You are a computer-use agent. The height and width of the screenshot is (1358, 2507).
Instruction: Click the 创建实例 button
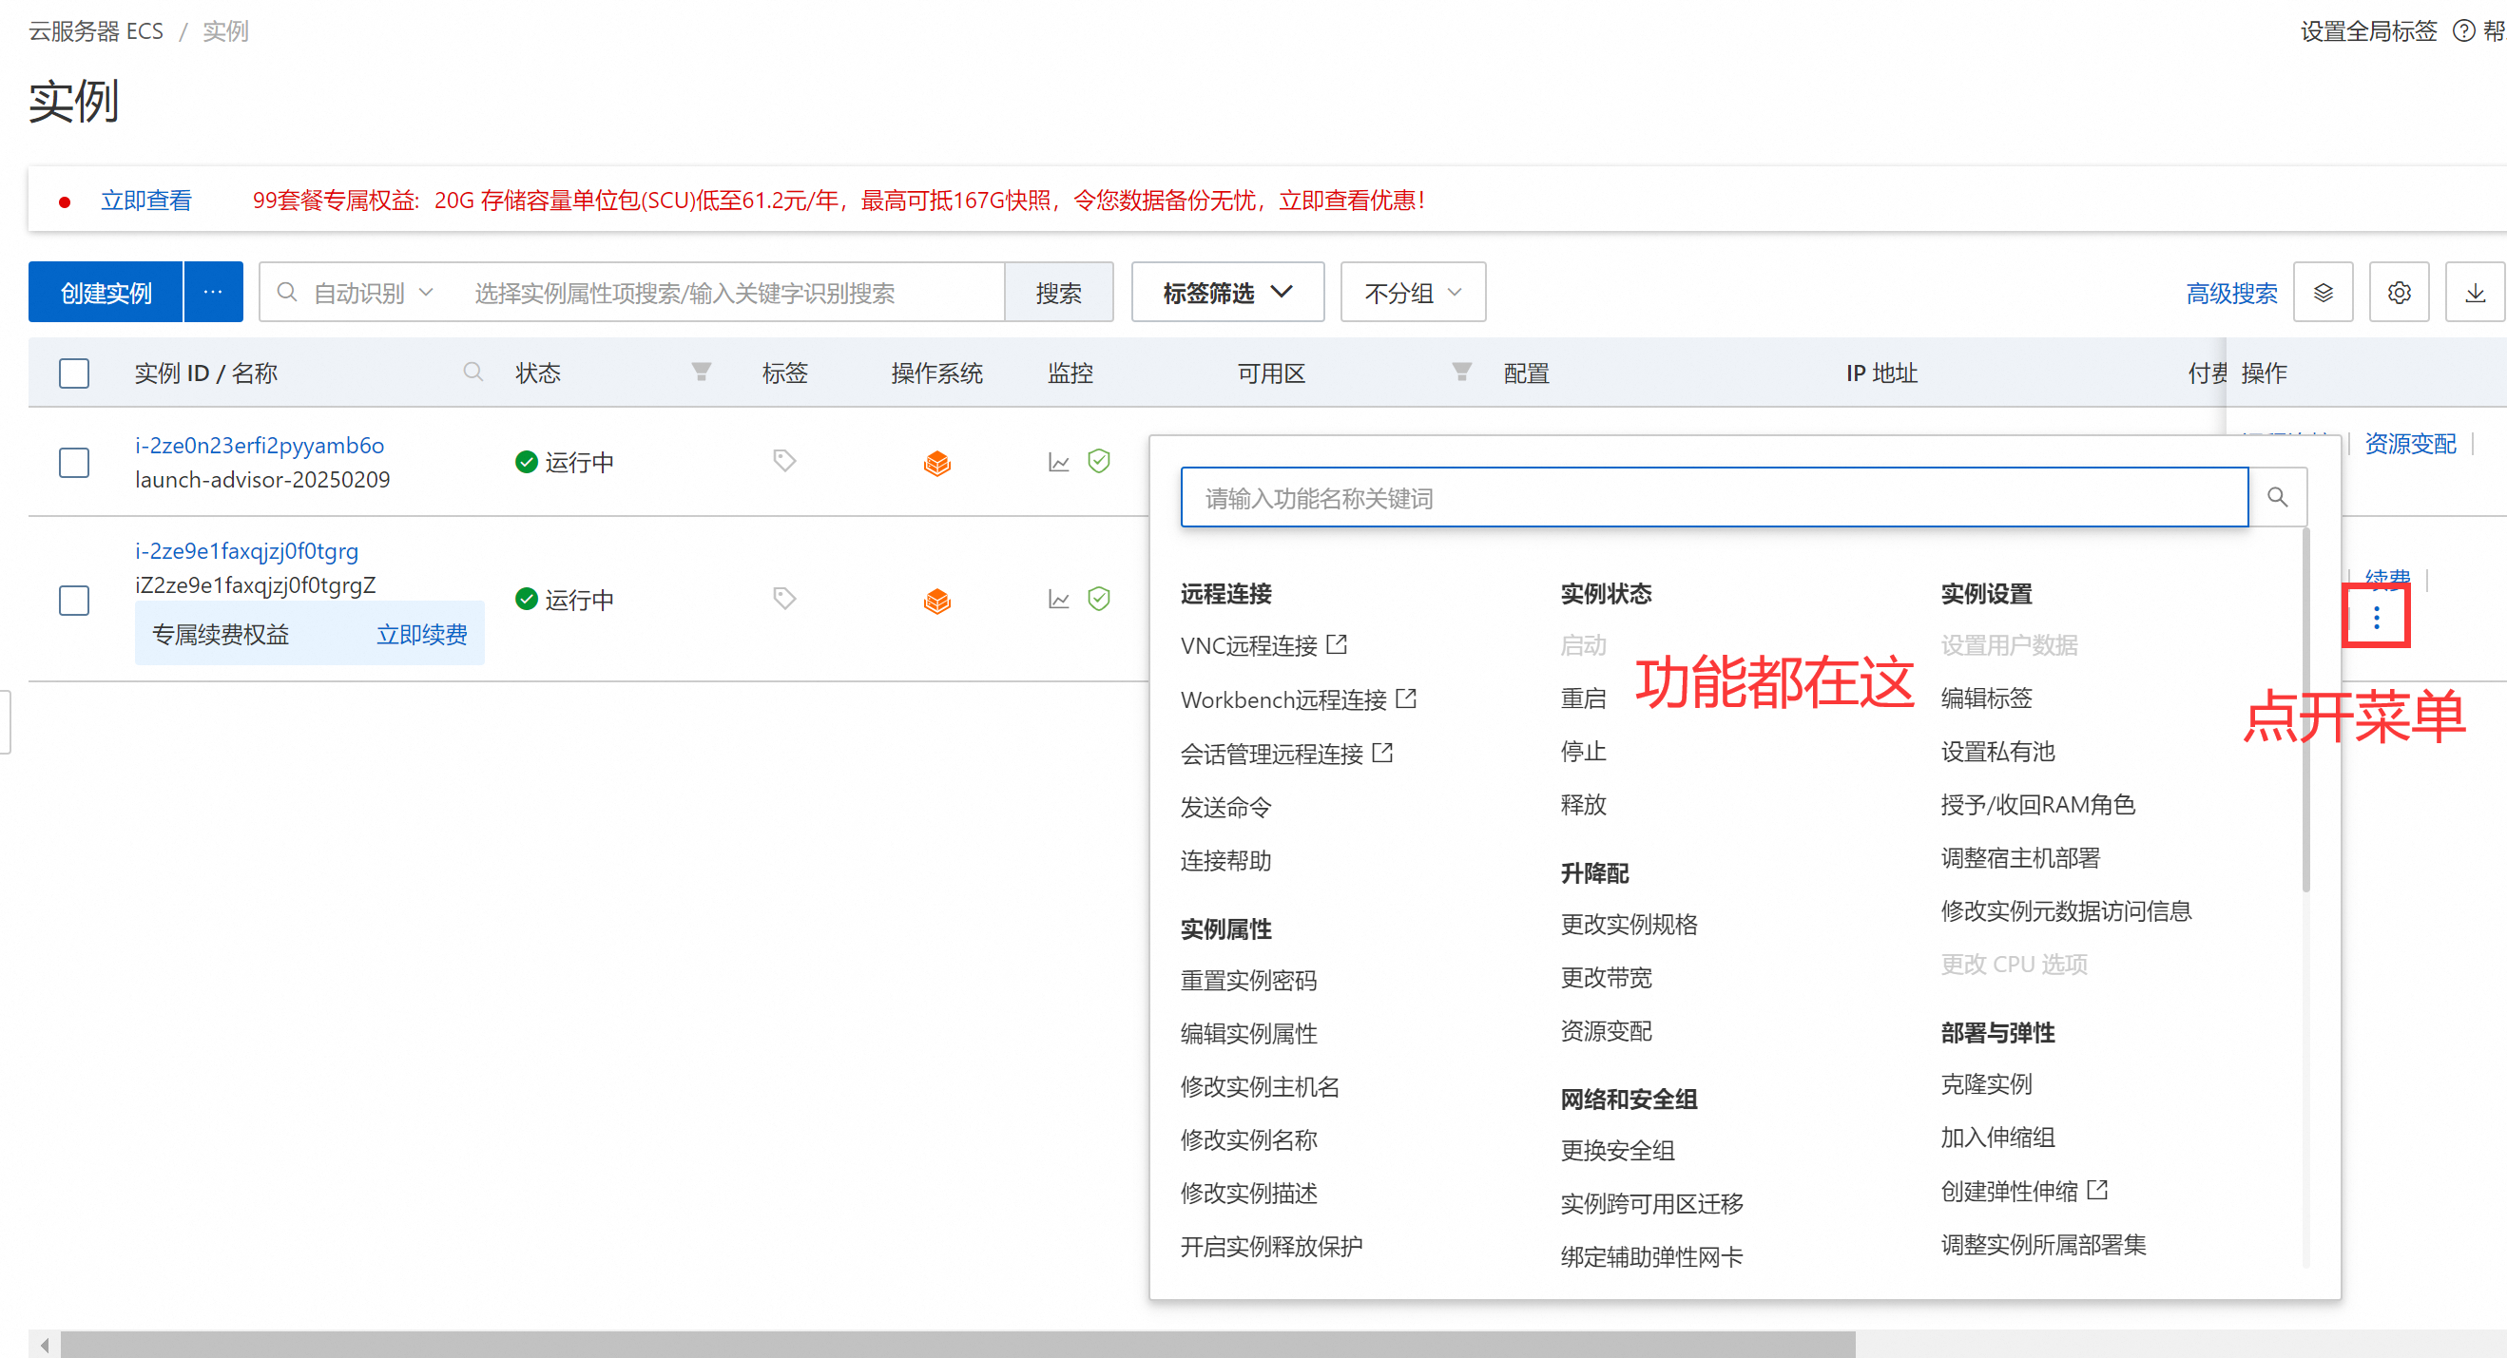(x=106, y=293)
